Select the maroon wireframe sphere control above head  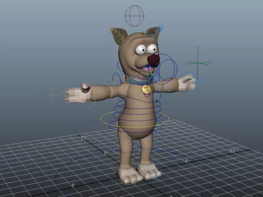pyautogui.click(x=135, y=16)
